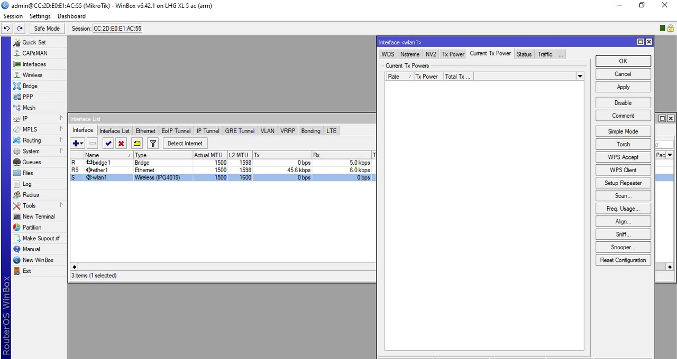Image resolution: width=677 pixels, height=359 pixels.
Task: Switch to LTE tab
Action: (x=332, y=131)
